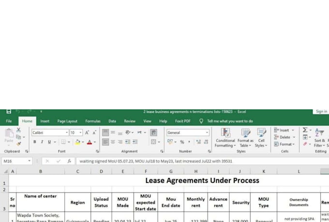The image size is (329, 222).
Task: Switch to the Formulas tab
Action: click(x=93, y=121)
